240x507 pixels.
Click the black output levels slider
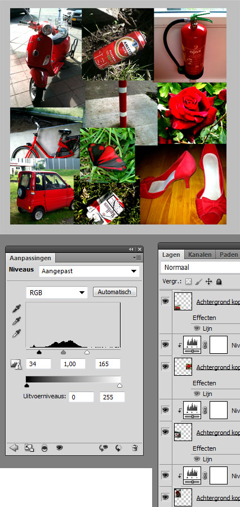(27, 385)
